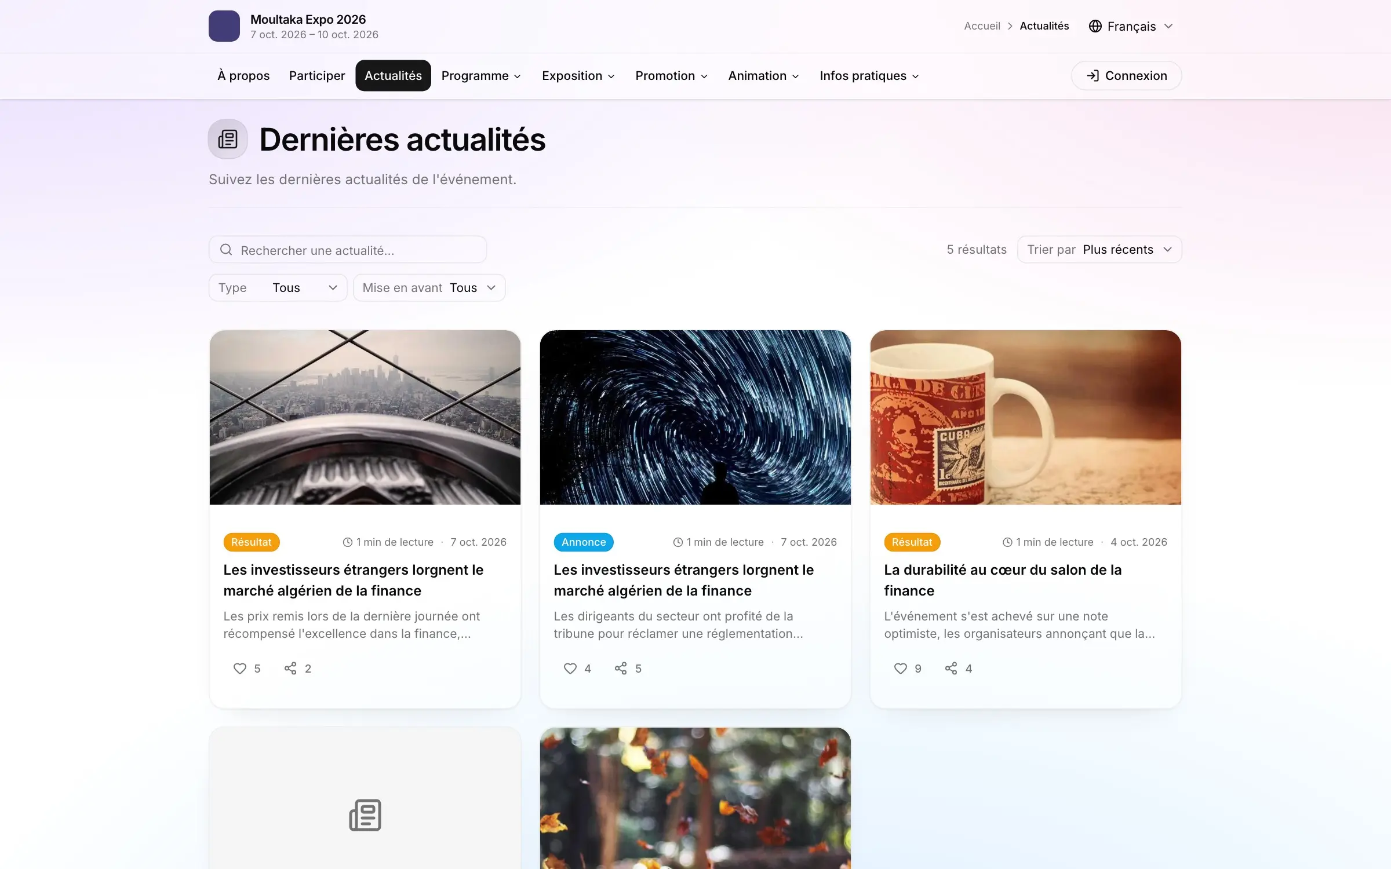This screenshot has width=1391, height=869.
Task: Open the Français language dropdown
Action: click(1131, 26)
